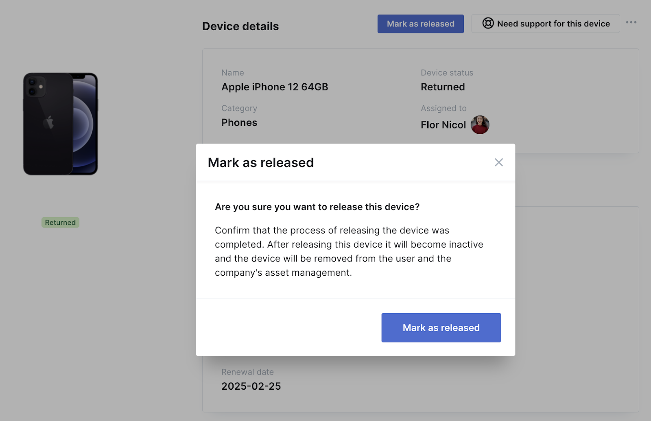Click the 'Are you sure' confirmation question

pos(317,207)
